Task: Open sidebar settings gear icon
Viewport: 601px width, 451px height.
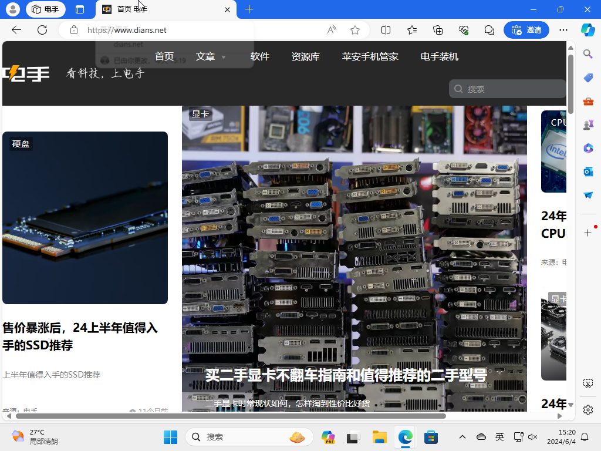Action: (588, 410)
